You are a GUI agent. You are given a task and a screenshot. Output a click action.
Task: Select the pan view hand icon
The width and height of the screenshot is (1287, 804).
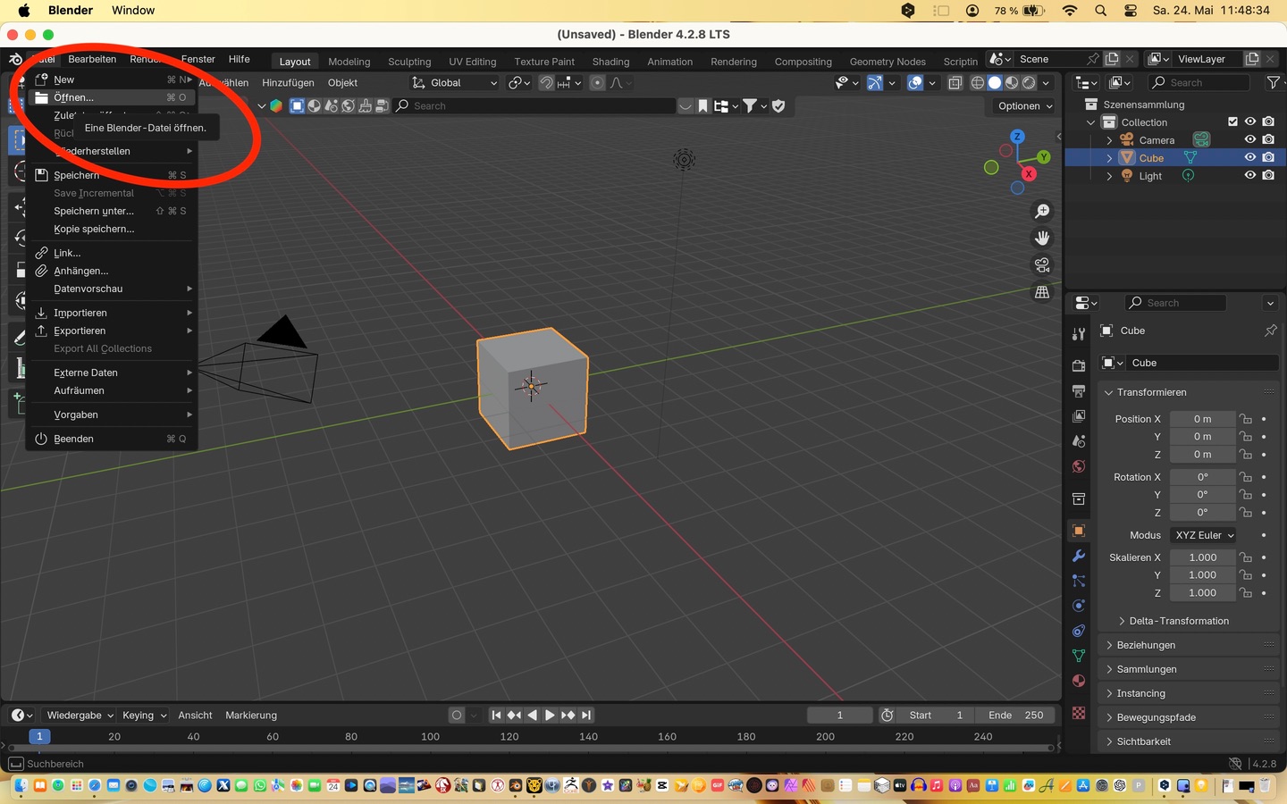click(1042, 239)
